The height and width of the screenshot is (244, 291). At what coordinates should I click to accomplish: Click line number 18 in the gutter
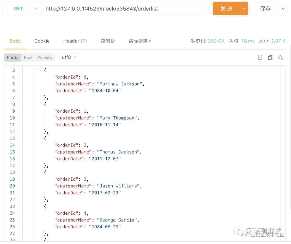(12, 172)
